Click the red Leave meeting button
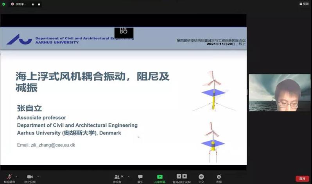This screenshot has width=312, height=184. click(x=302, y=178)
